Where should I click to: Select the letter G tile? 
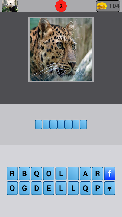pos(24,188)
